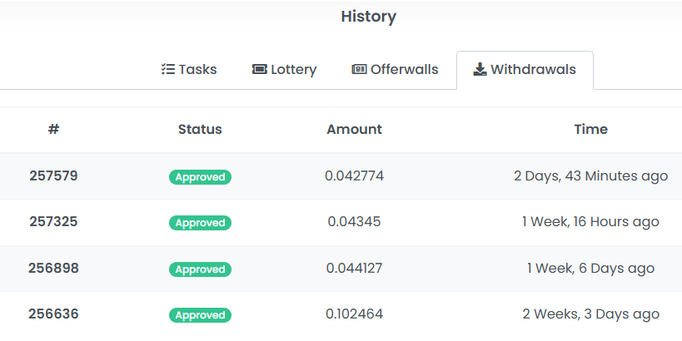
Task: Click the # column header
Action: pyautogui.click(x=53, y=129)
